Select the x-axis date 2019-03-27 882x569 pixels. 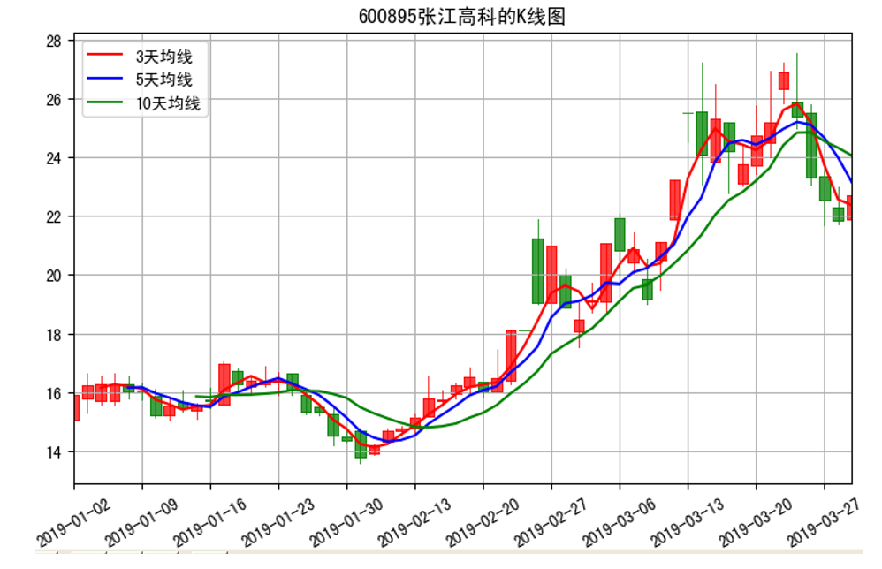click(824, 522)
